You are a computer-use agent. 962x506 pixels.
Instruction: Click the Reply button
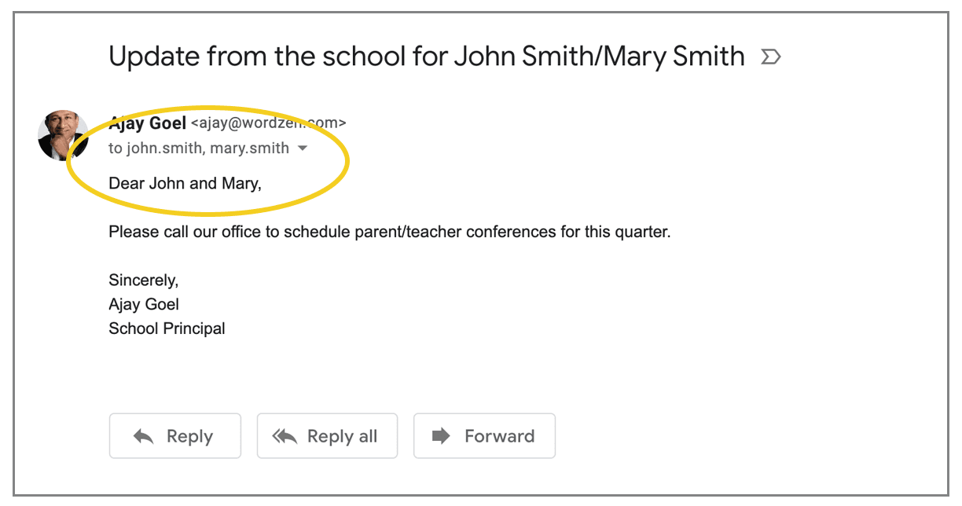click(x=174, y=435)
